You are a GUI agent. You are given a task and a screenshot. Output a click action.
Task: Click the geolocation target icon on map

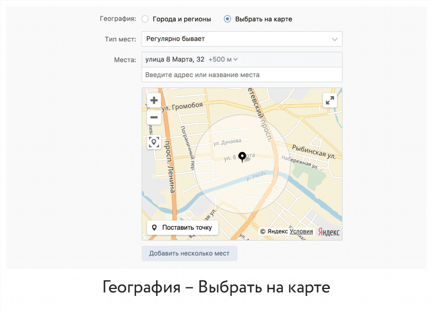(154, 142)
